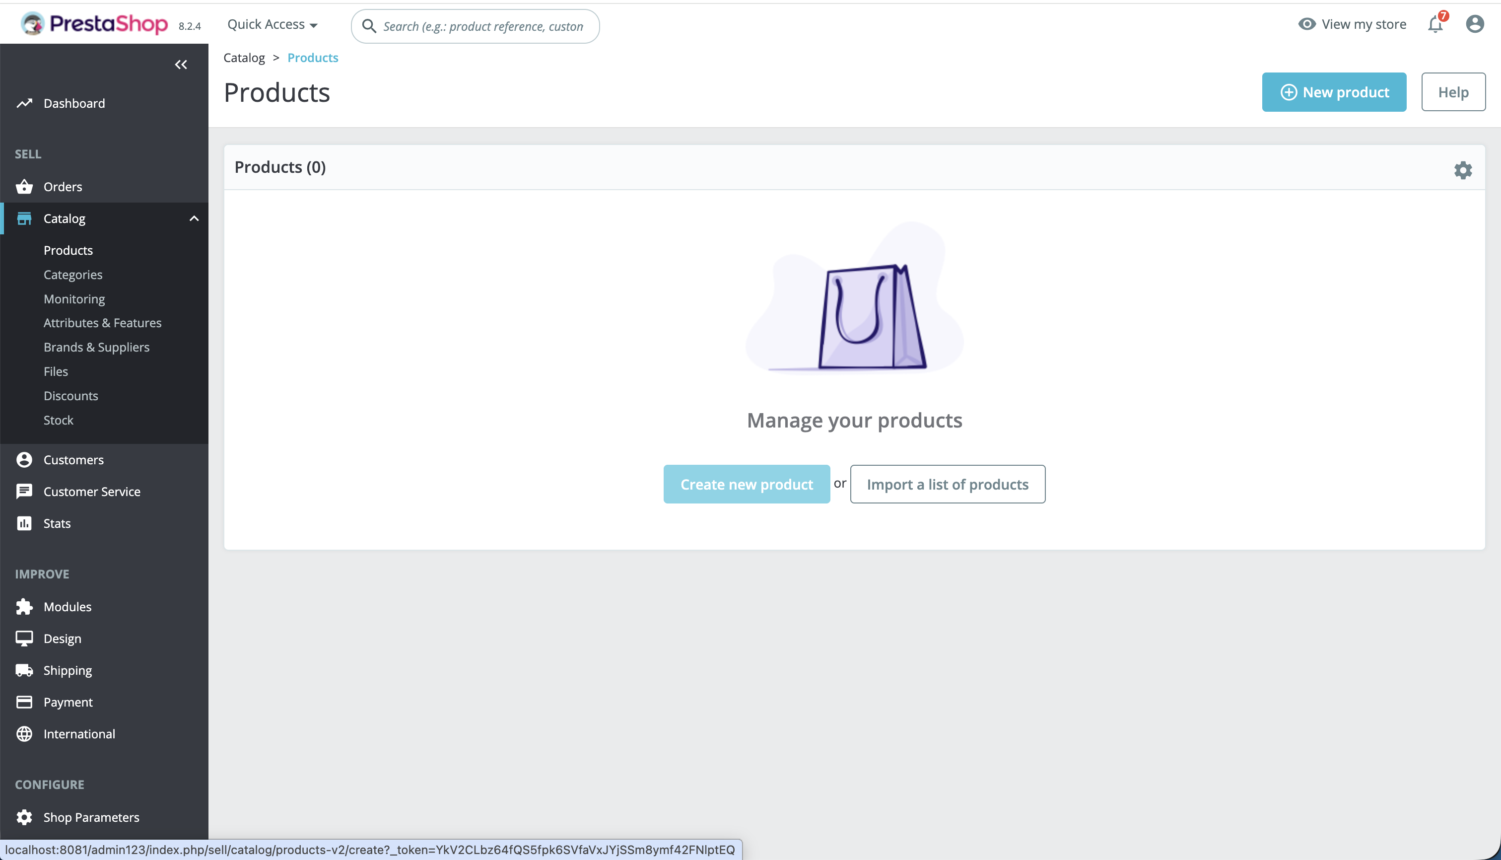
Task: Open Modules via the puzzle piece icon
Action: (24, 606)
